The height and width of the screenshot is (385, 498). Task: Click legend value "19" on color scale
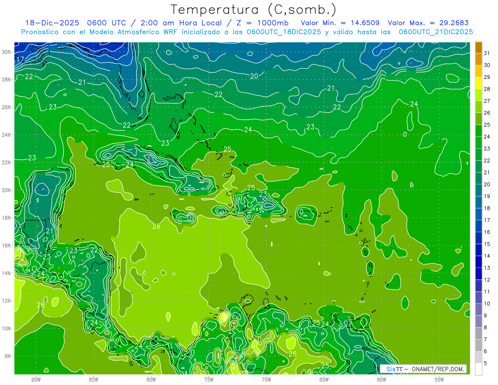click(487, 196)
